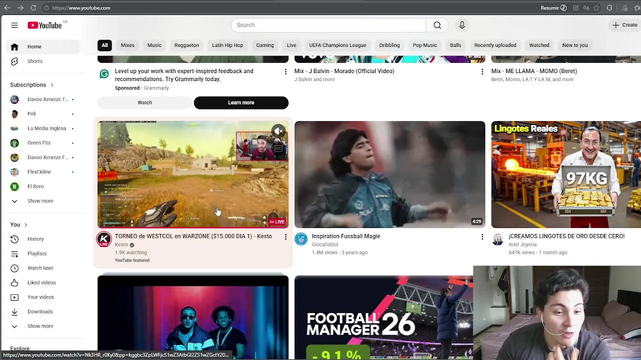
Task: Click the Create button
Action: tap(625, 25)
